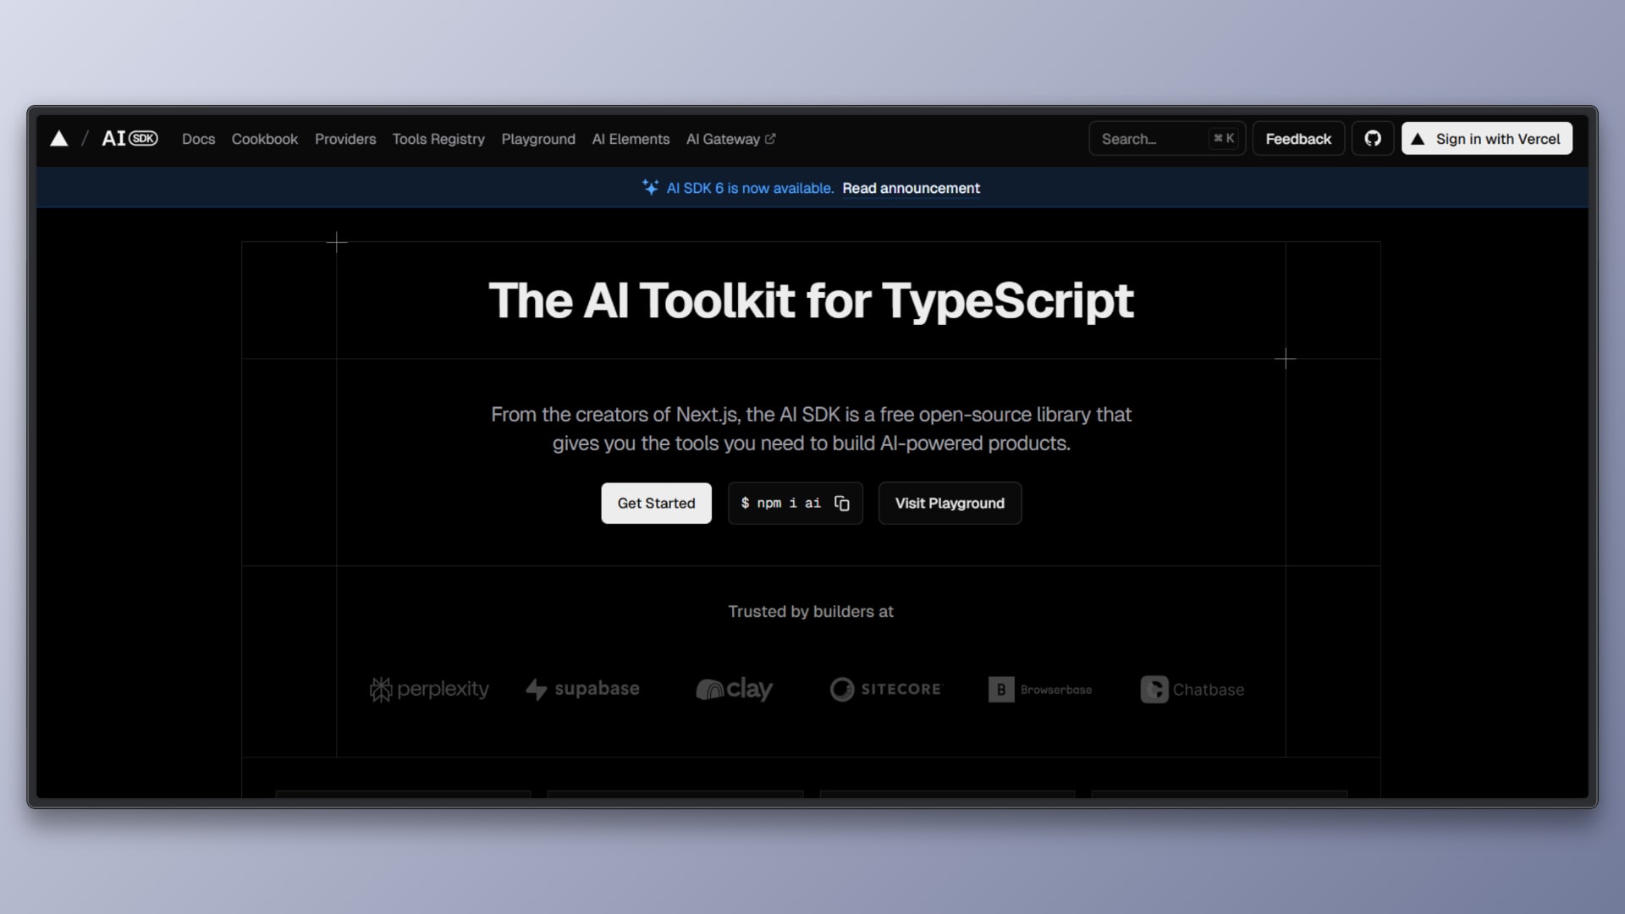
Task: Click the Browserbase logo
Action: pos(1040,690)
